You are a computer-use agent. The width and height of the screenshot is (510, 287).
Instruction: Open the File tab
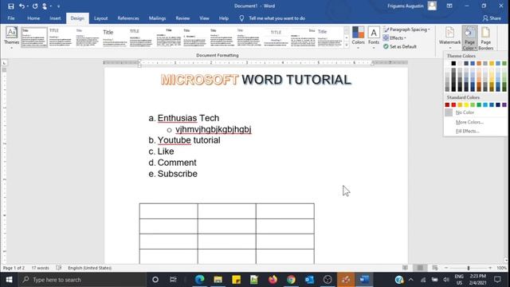click(11, 18)
